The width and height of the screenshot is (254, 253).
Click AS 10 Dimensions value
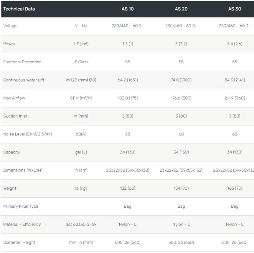(x=127, y=170)
